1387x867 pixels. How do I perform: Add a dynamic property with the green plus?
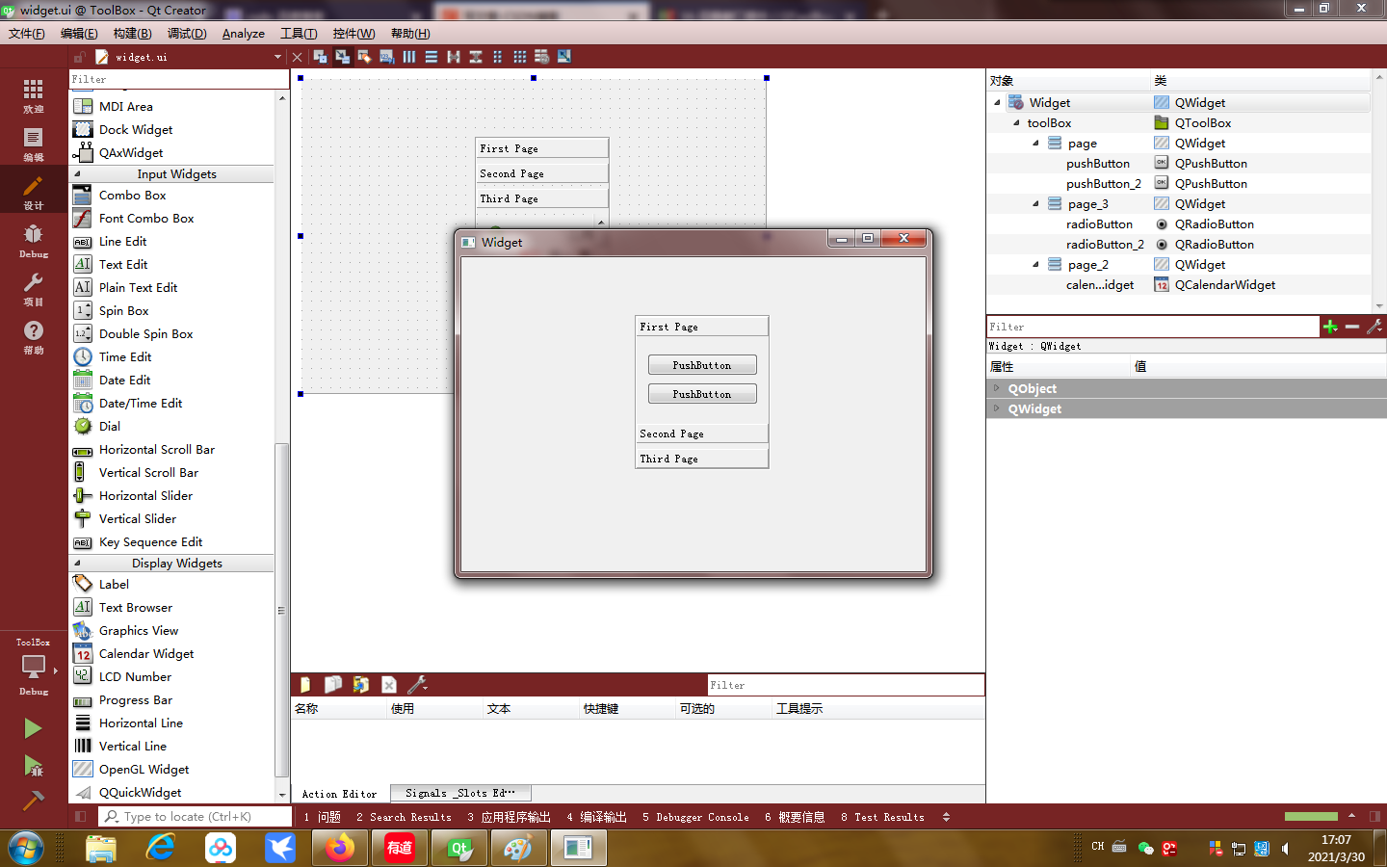pos(1330,326)
